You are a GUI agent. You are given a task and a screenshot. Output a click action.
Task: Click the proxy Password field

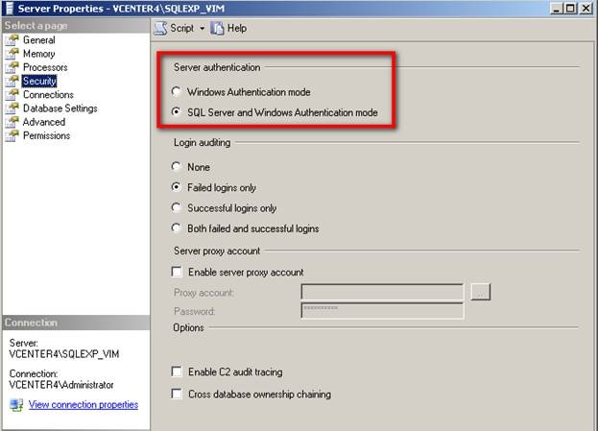[x=383, y=311]
